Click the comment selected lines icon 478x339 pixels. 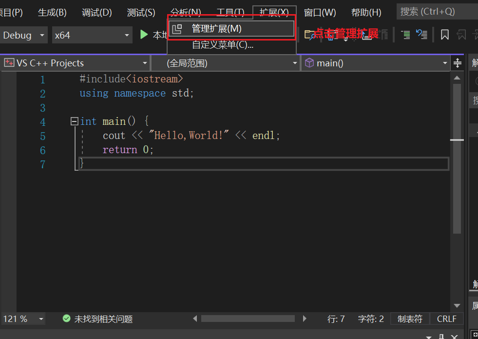click(405, 35)
